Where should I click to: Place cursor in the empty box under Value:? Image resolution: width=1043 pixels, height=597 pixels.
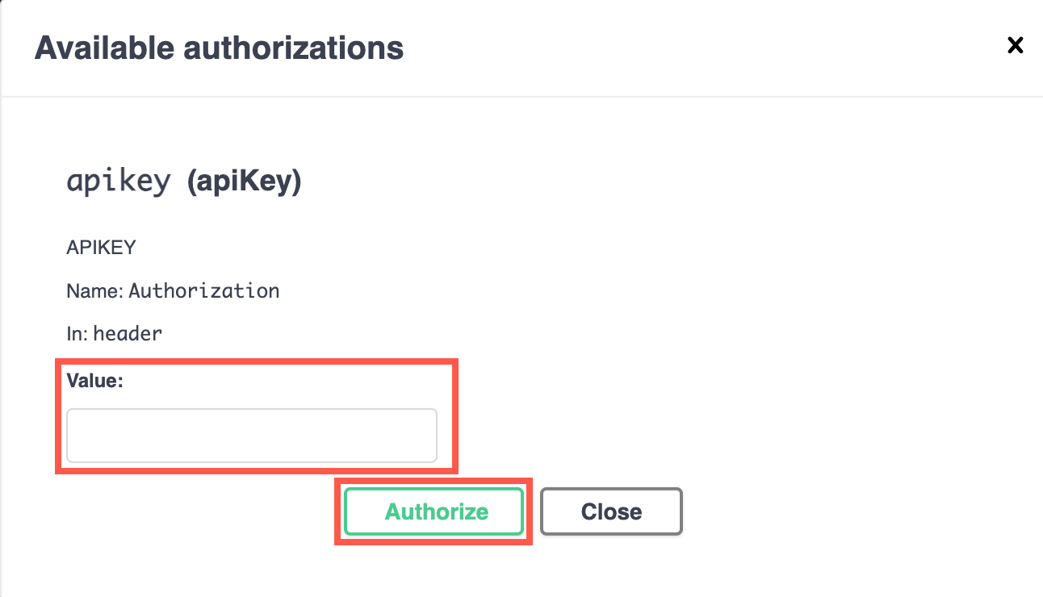[251, 436]
